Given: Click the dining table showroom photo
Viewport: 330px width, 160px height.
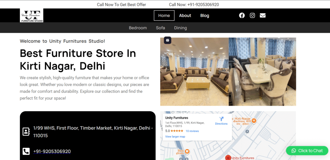Looking at the screenshot, I should pos(262,71).
